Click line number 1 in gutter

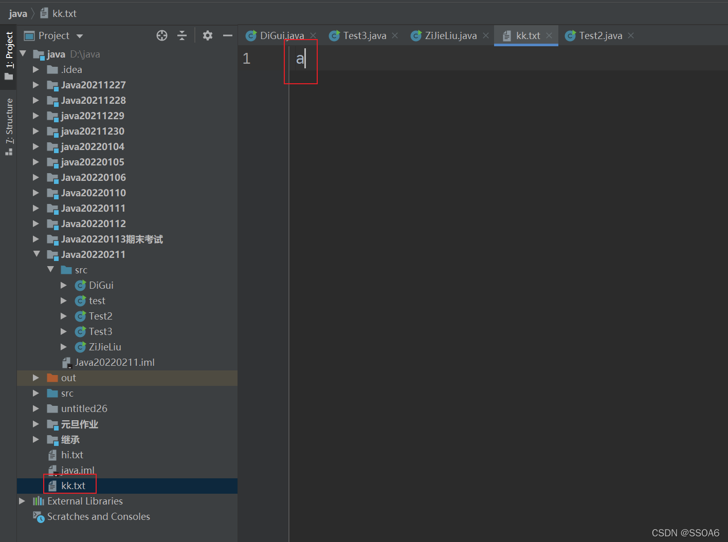coord(246,59)
